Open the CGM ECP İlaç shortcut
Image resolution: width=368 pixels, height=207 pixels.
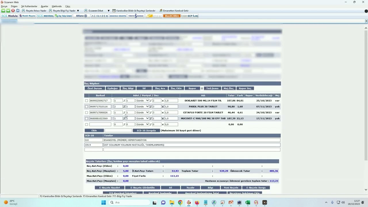pyautogui.click(x=190, y=16)
